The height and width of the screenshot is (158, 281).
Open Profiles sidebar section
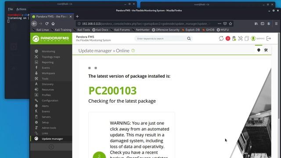coord(46,95)
